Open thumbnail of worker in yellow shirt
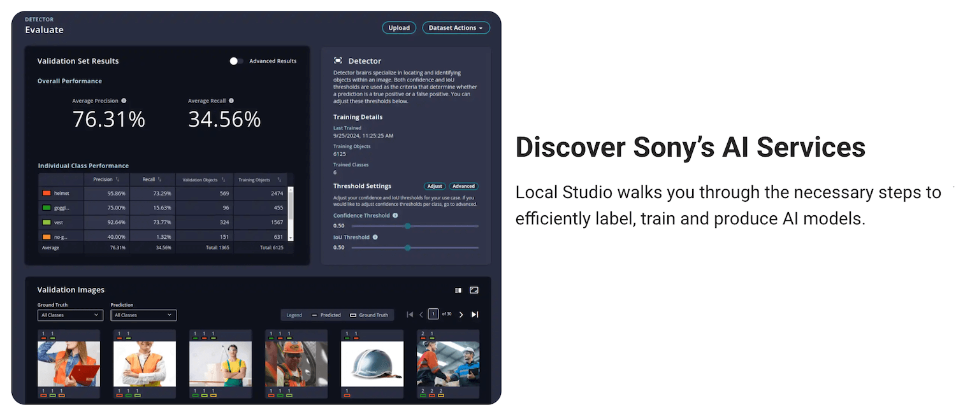This screenshot has width=956, height=419. pyautogui.click(x=221, y=364)
